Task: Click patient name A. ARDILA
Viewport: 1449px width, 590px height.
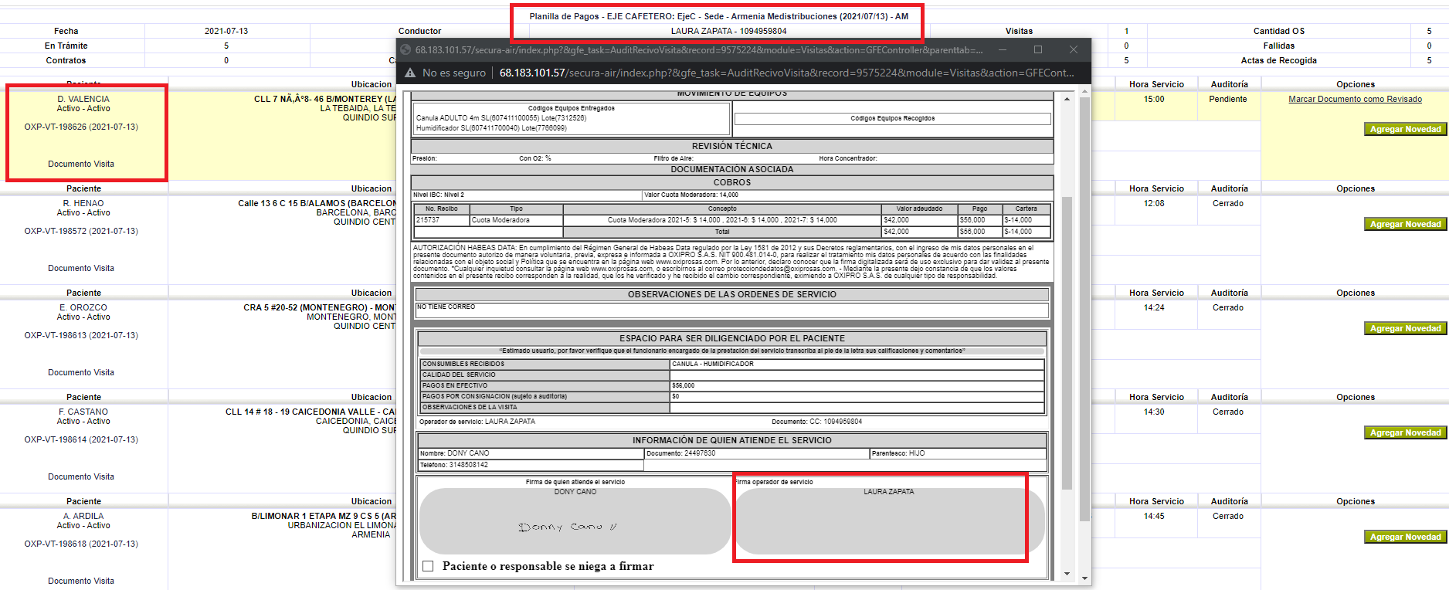Action: pos(83,516)
